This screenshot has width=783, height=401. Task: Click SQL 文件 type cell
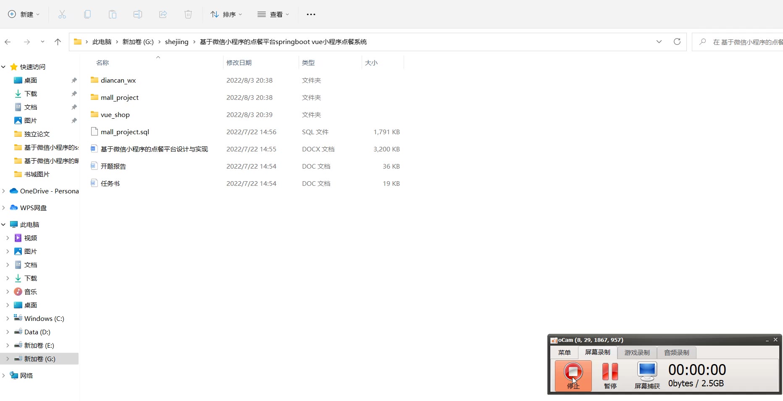315,132
